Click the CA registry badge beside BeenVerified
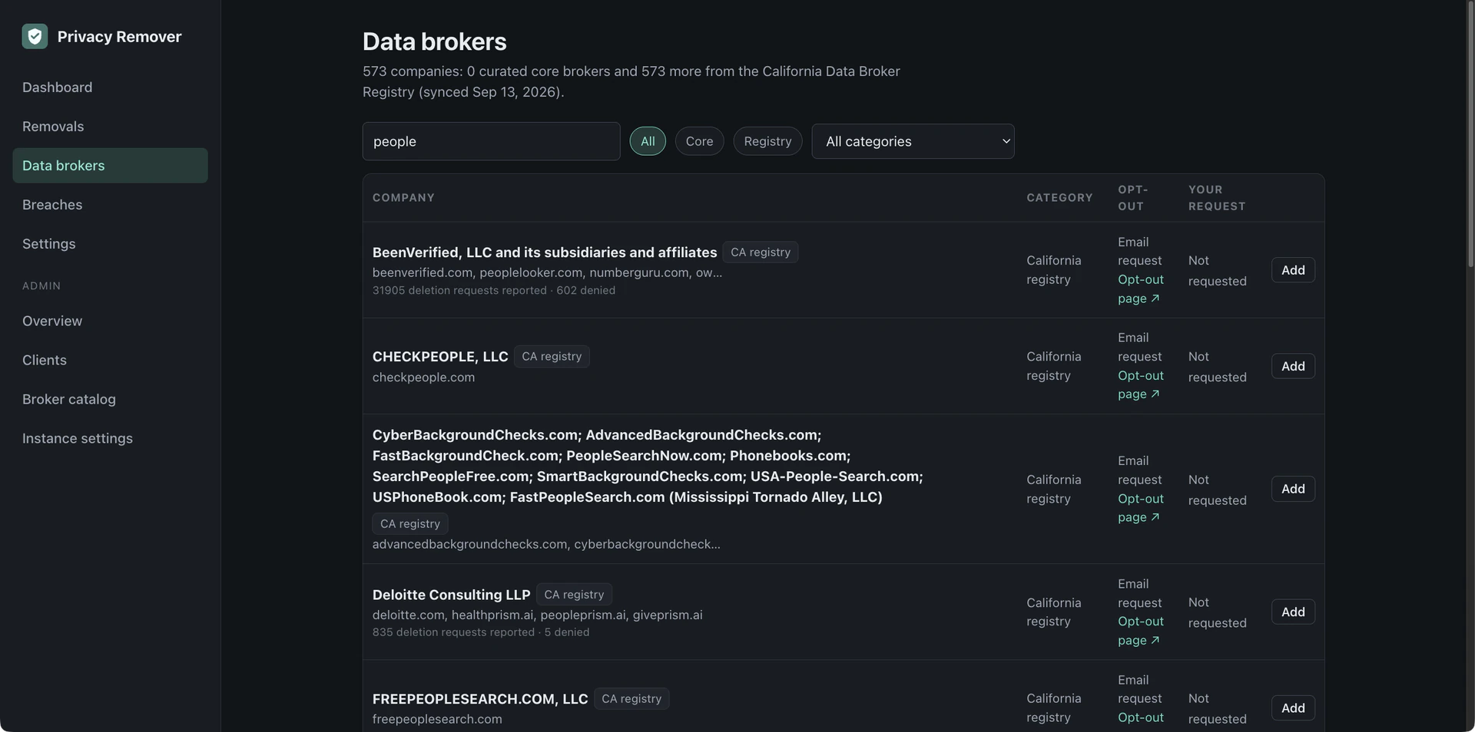The image size is (1475, 732). pos(760,252)
